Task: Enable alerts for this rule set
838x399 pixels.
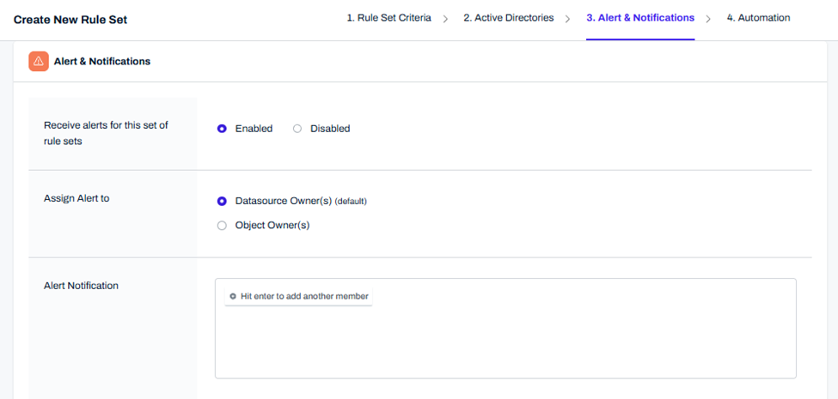Action: click(222, 129)
